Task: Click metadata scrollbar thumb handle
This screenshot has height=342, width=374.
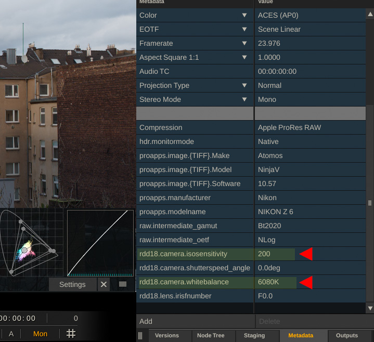Action: coord(370,203)
